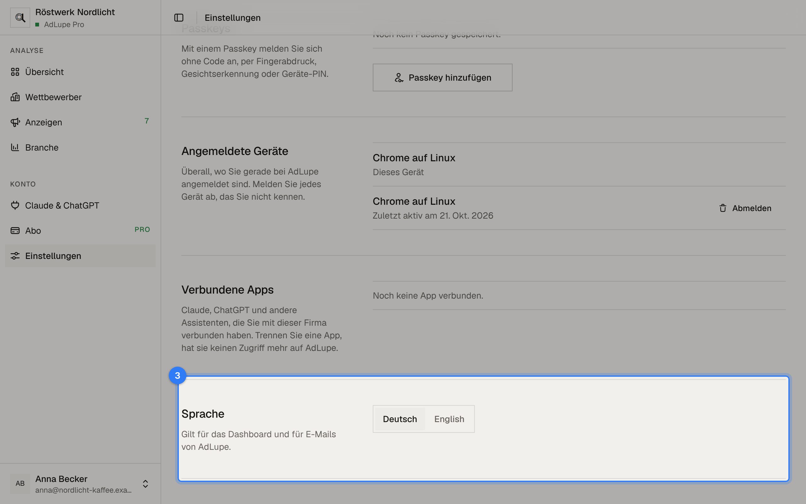Click the 'Verbundene Apps' heading

[227, 290]
